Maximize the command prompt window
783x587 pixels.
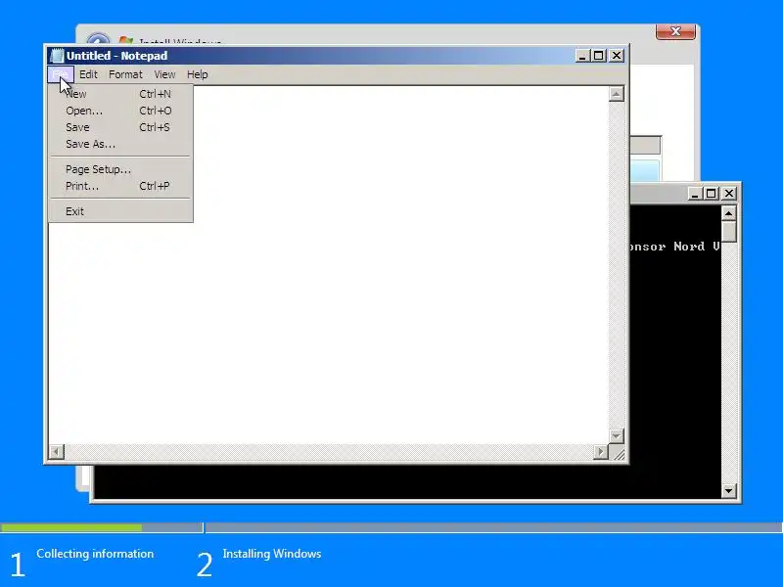coord(712,193)
